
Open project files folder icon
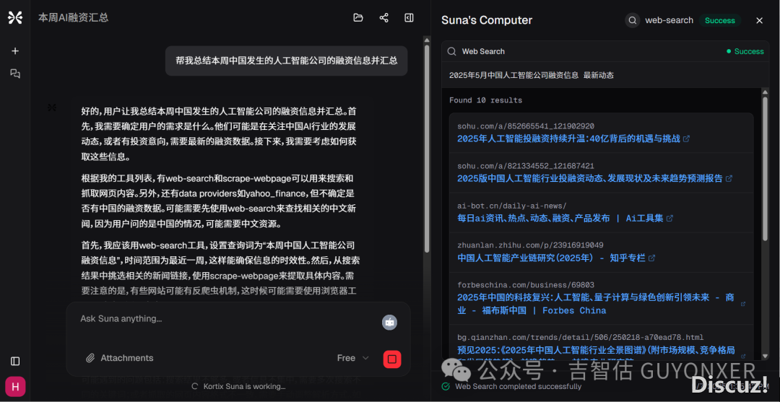pyautogui.click(x=358, y=18)
